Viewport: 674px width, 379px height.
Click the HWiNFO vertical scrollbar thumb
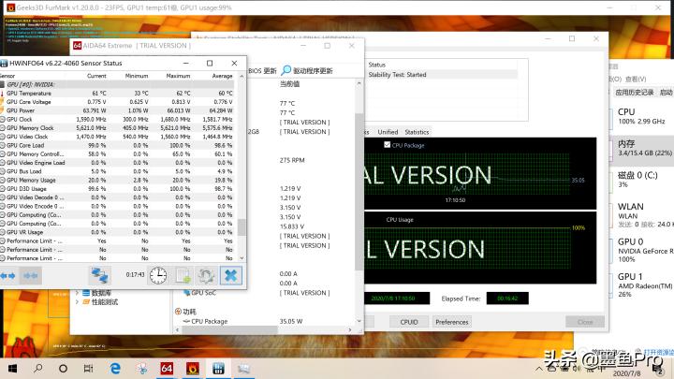coord(242,227)
